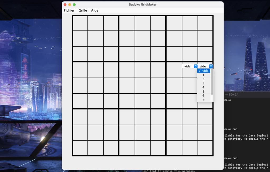The height and width of the screenshot is (172, 270).
Task: Expand the left 'vide' combo box
Action: pyautogui.click(x=195, y=66)
